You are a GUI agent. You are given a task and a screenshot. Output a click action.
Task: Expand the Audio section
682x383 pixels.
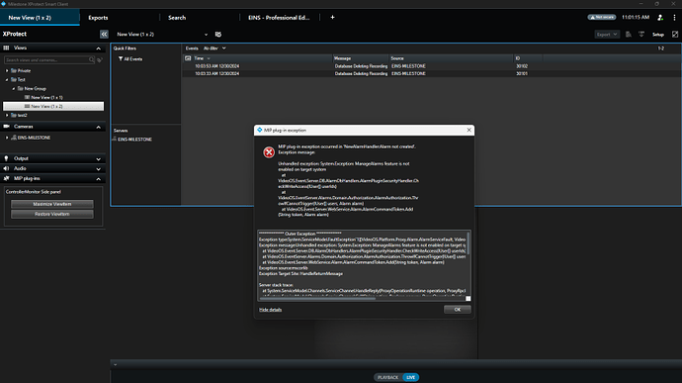98,169
